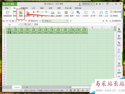Open the 二维码 QR code tool
The width and height of the screenshot is (125, 94).
coord(66,14)
